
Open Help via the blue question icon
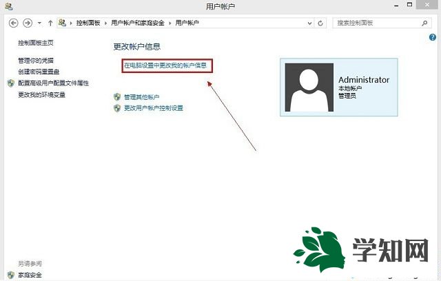(433, 37)
